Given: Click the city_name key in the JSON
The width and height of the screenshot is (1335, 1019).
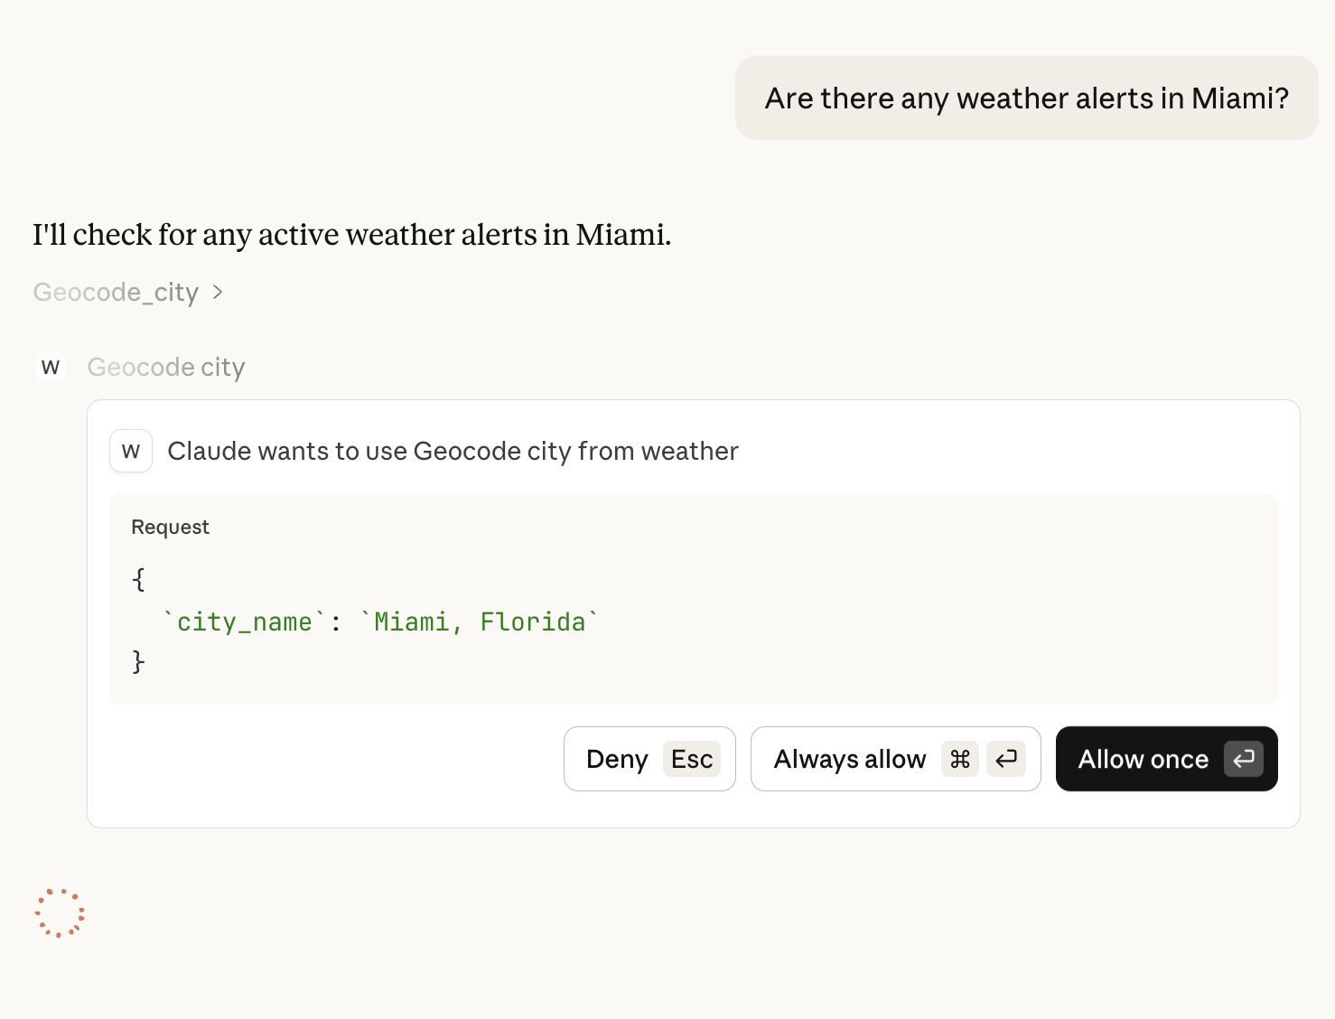Looking at the screenshot, I should tap(244, 622).
